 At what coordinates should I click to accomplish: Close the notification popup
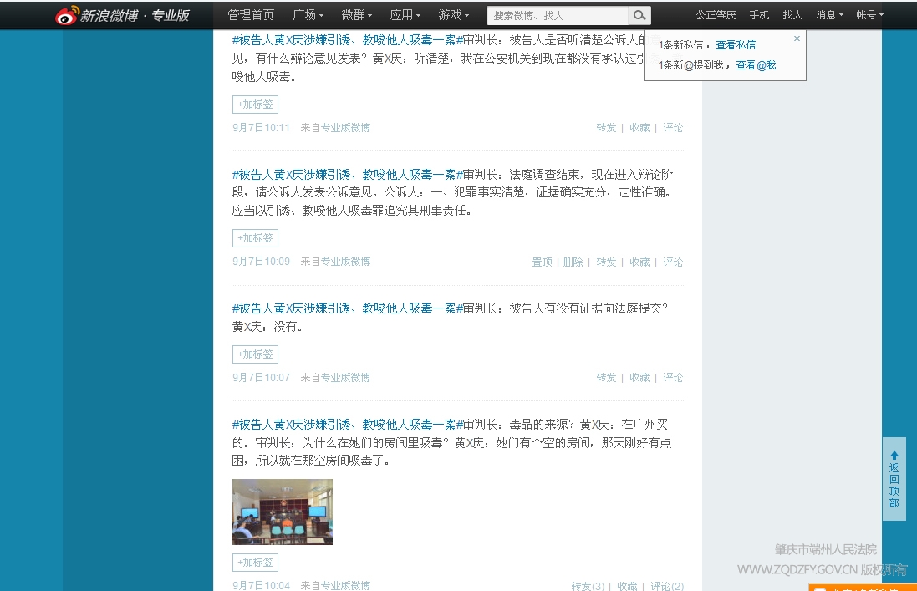point(797,38)
